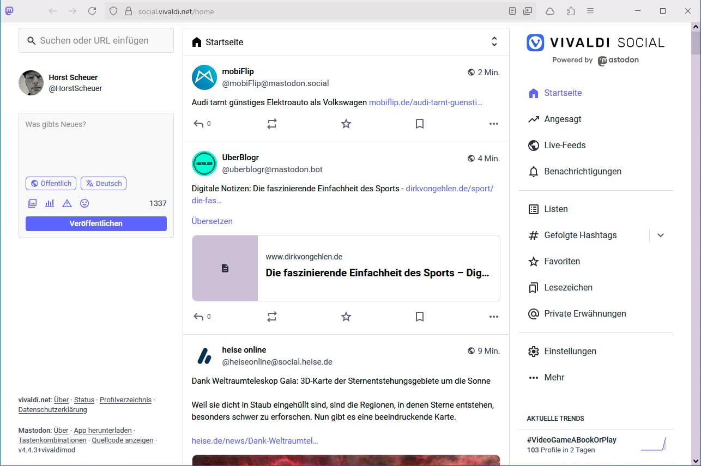Screen dimensions: 701x466
Task: Click Übersetzen on UberBlogr post
Action: tap(212, 221)
